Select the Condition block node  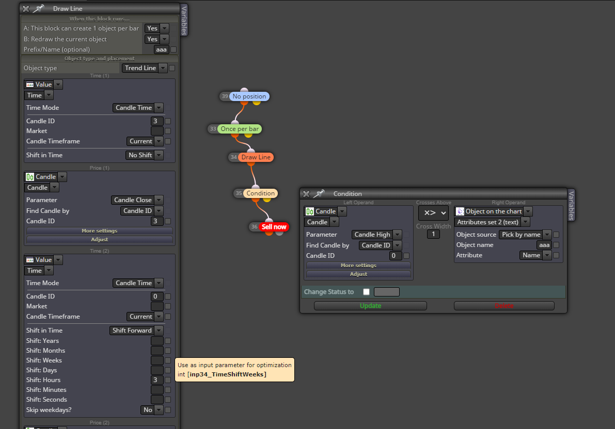260,193
